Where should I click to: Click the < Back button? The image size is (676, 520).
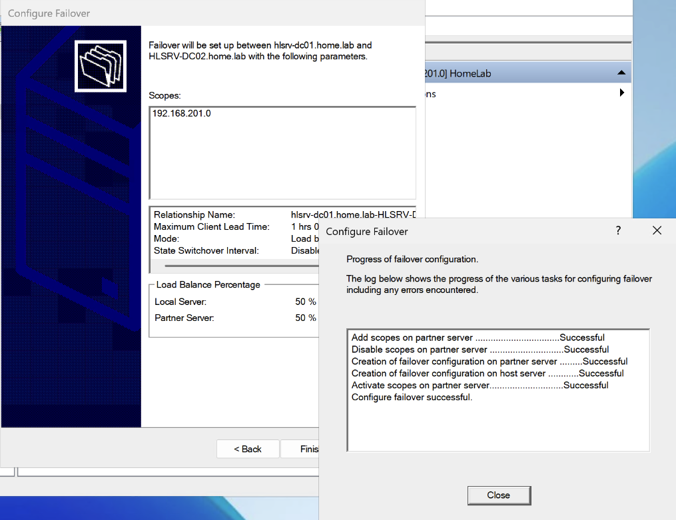click(x=248, y=449)
